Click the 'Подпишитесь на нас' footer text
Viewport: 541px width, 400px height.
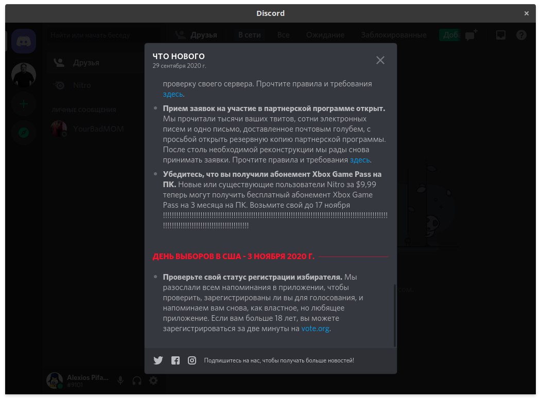click(279, 360)
